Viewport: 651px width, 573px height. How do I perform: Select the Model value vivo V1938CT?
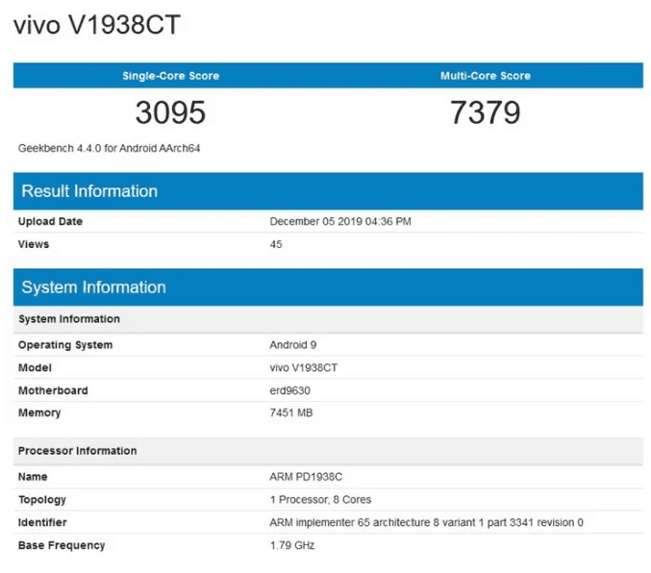(304, 368)
